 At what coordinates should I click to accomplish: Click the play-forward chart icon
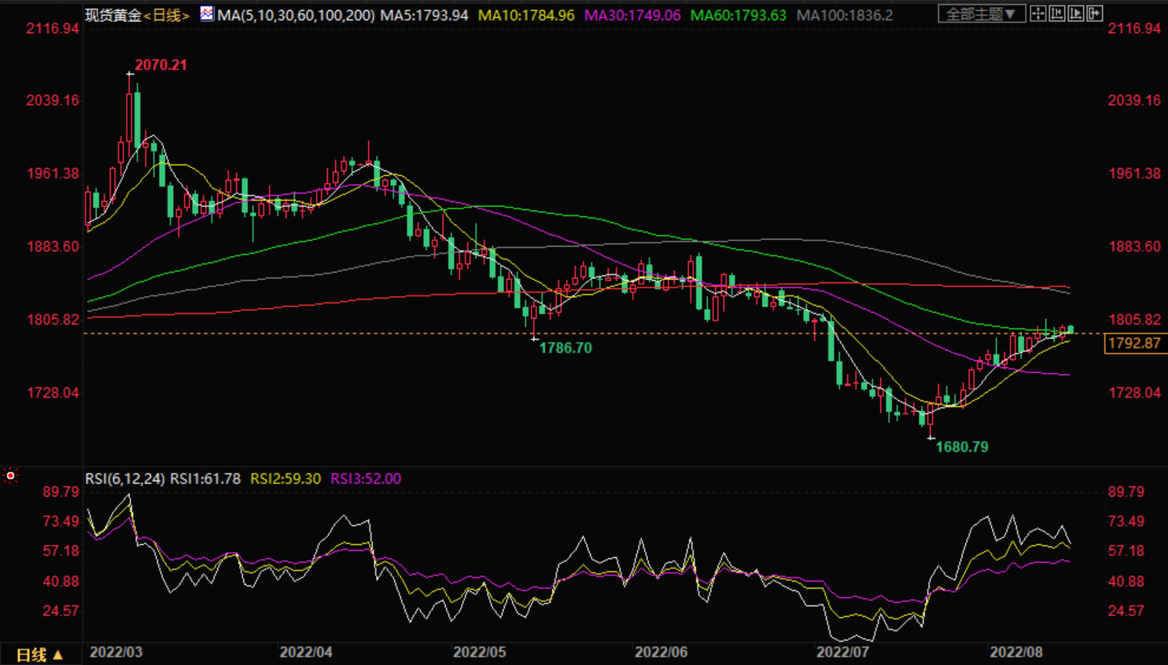(x=1075, y=13)
